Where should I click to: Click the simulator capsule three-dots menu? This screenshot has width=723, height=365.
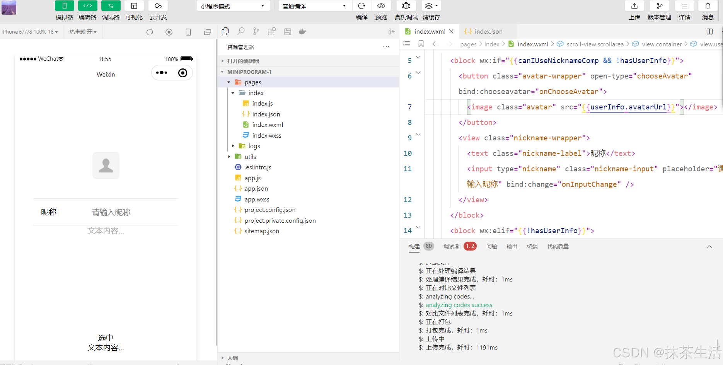point(162,73)
